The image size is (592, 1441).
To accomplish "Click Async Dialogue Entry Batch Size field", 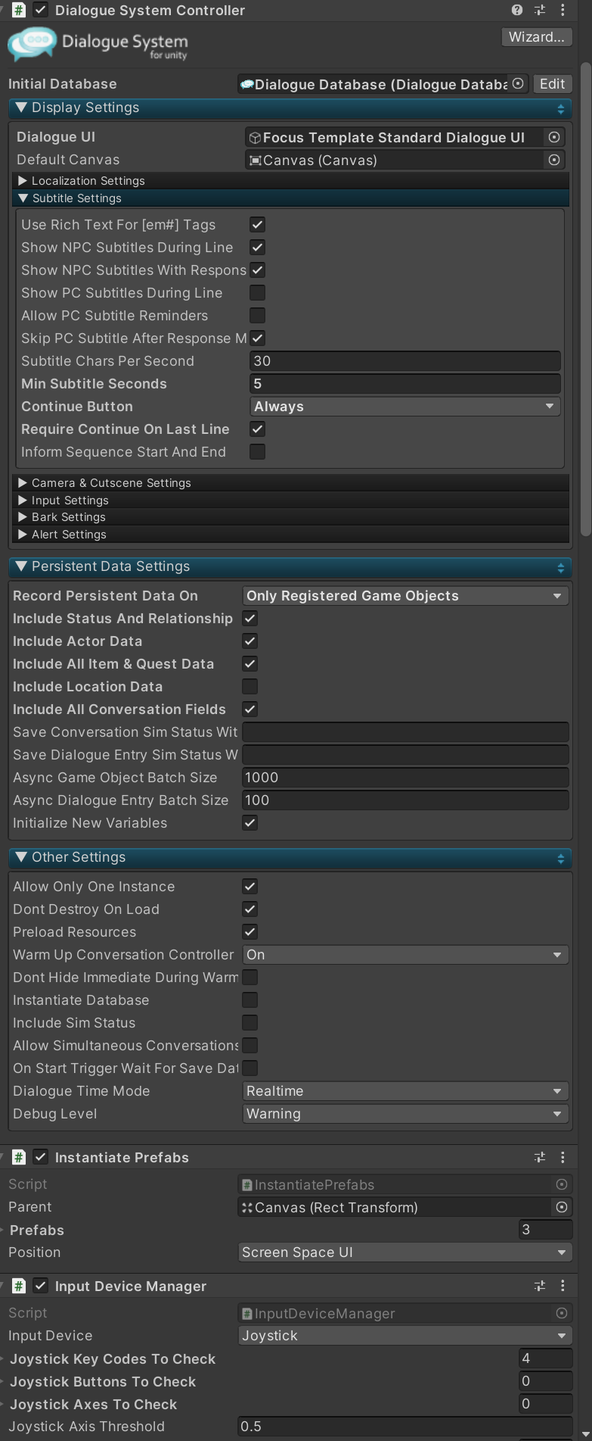I will (405, 800).
